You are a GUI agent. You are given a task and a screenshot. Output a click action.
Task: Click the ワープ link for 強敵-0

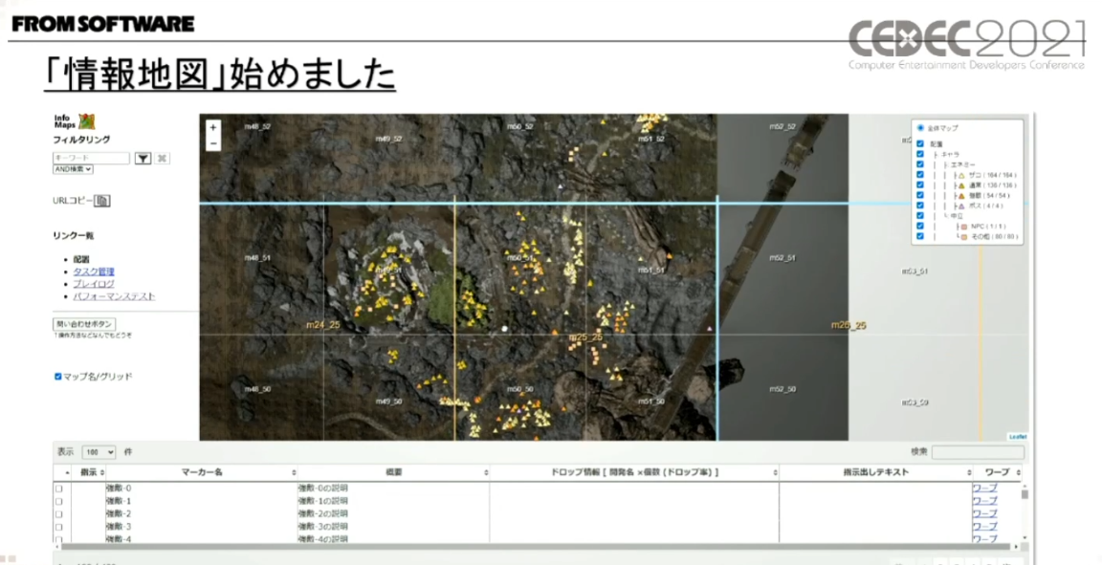(984, 488)
